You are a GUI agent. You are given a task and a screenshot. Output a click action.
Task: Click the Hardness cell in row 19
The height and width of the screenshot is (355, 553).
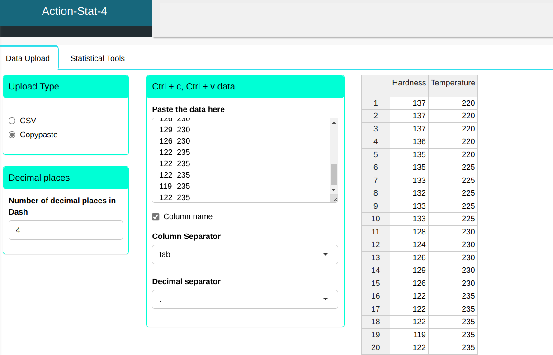pos(409,335)
